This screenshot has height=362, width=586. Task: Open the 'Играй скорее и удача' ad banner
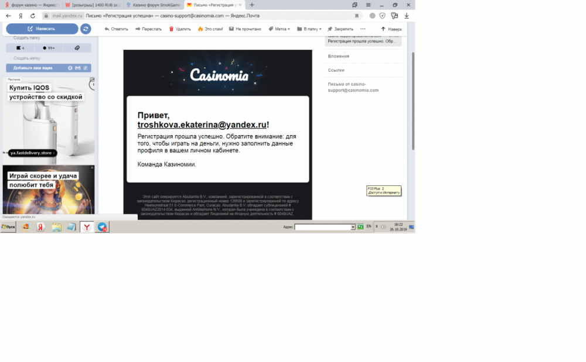click(x=49, y=189)
